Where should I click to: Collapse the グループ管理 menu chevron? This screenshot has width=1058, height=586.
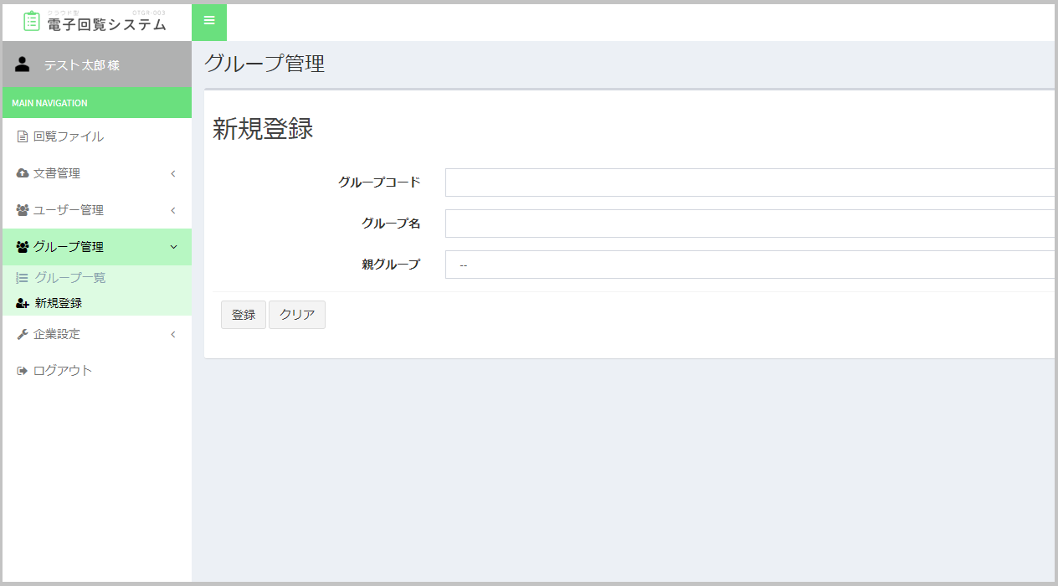pos(173,247)
